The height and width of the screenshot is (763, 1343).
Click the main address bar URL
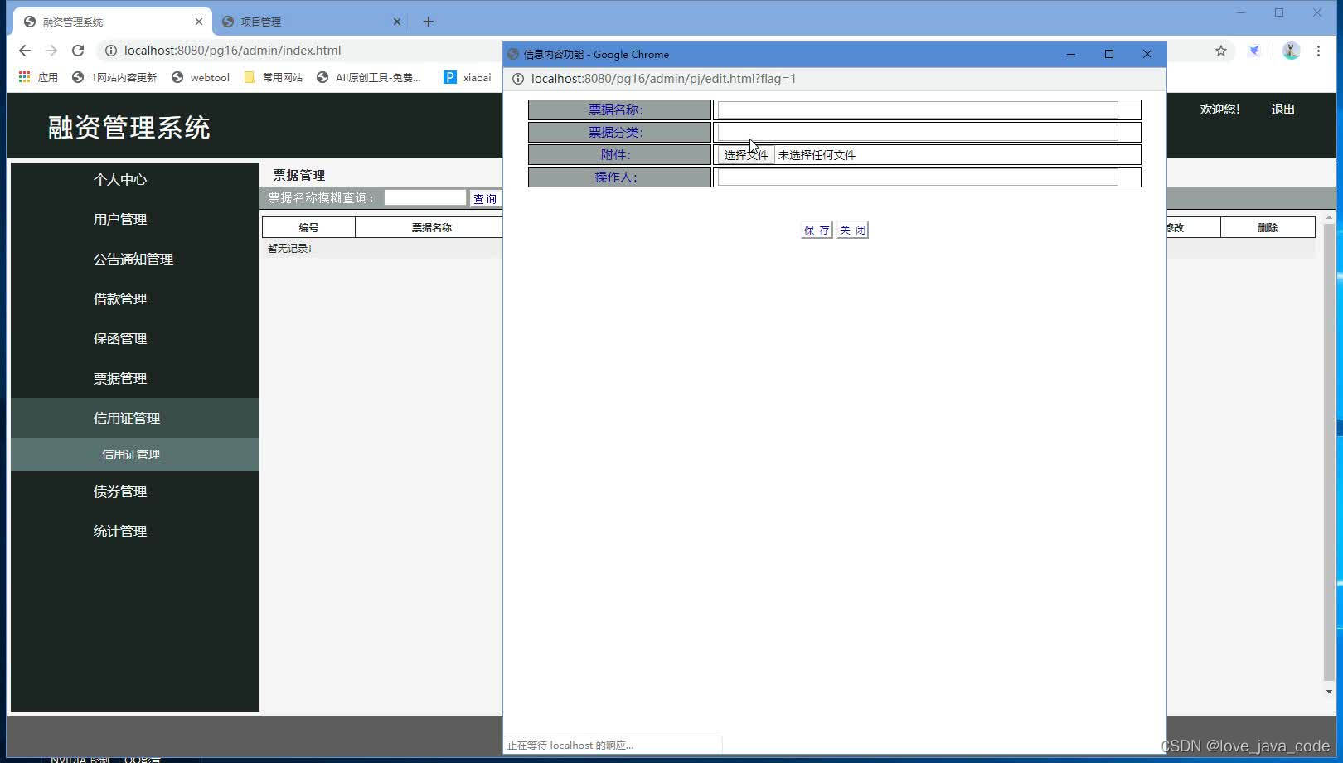[x=232, y=51]
